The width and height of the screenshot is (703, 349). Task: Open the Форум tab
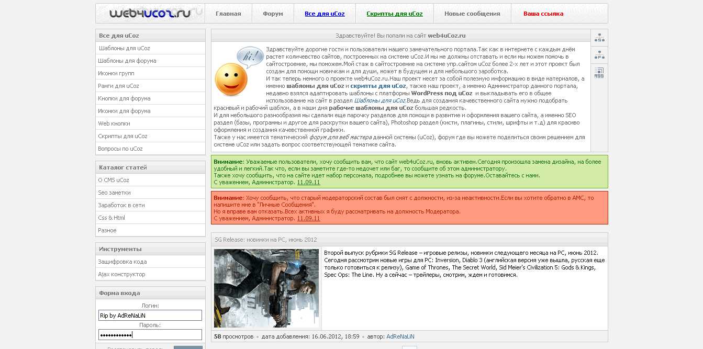[273, 13]
